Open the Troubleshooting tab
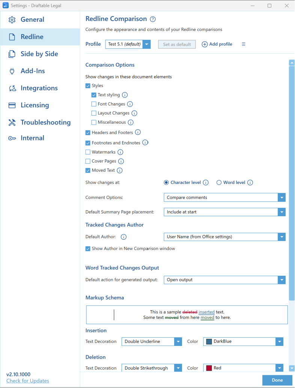 pos(40,122)
